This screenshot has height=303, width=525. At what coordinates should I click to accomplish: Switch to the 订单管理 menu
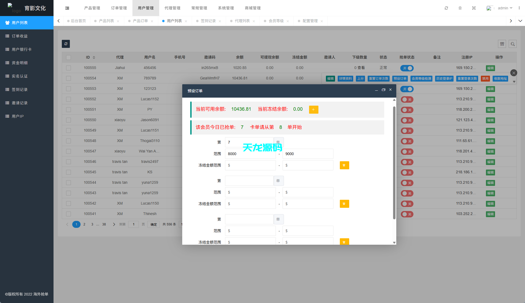click(x=119, y=8)
